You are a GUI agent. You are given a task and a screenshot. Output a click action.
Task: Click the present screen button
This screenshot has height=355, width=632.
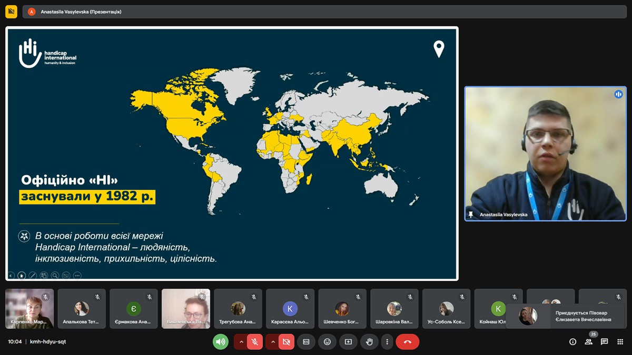click(x=348, y=342)
